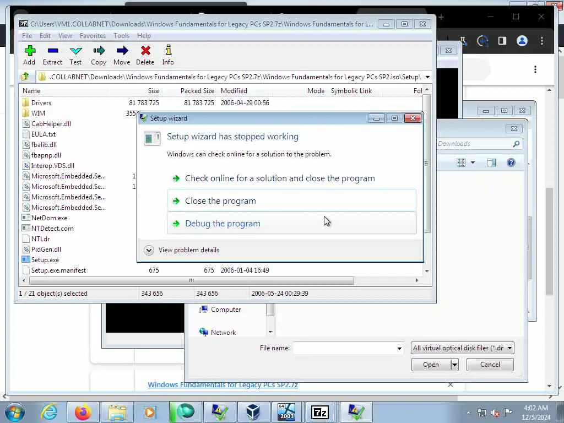Image resolution: width=564 pixels, height=423 pixels.
Task: Select the Setup.exe file icon
Action: point(25,260)
